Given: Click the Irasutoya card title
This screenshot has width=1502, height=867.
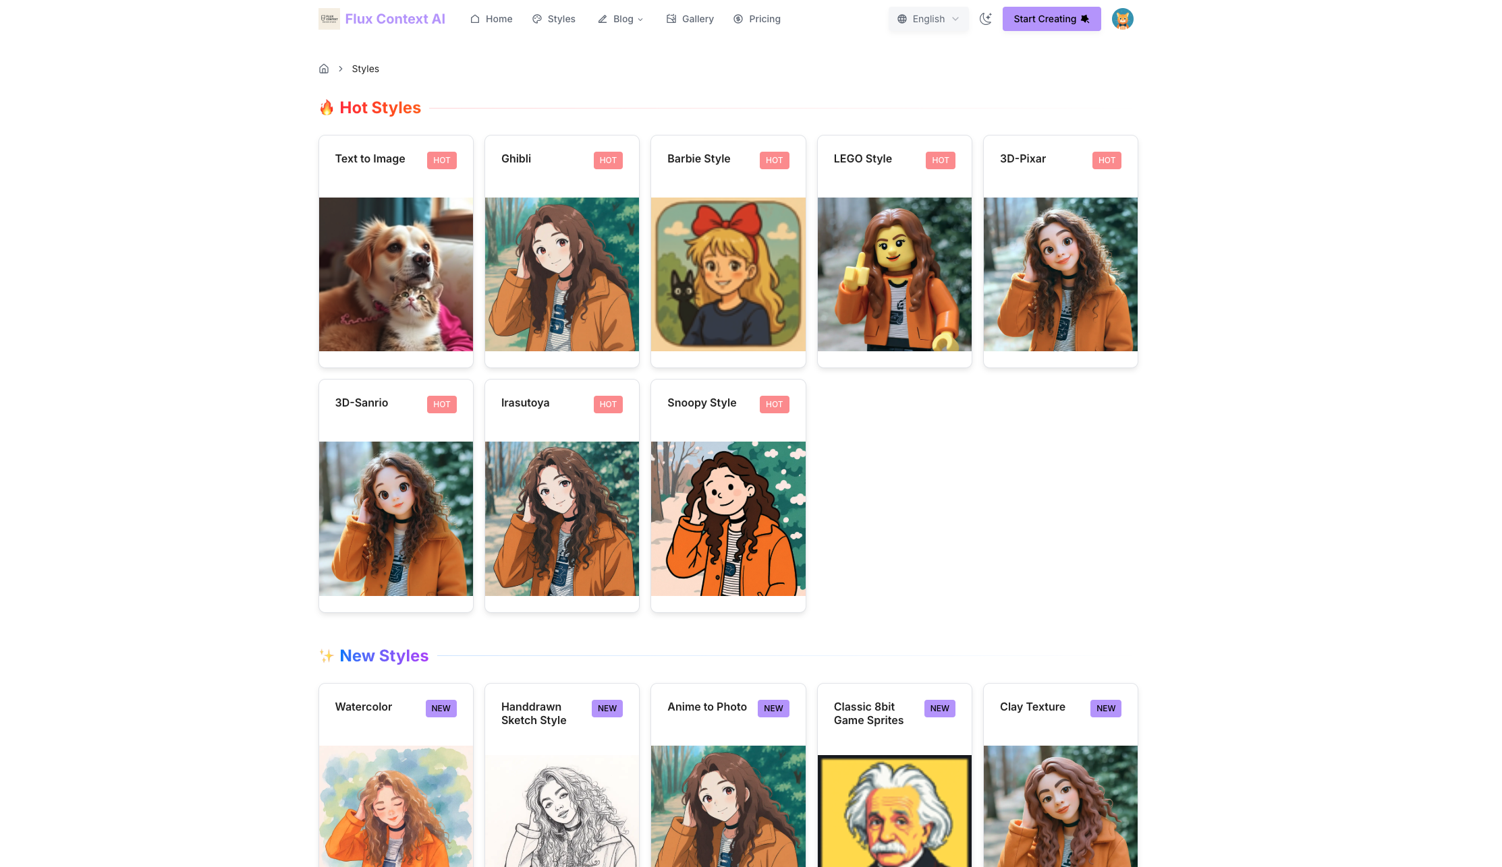Looking at the screenshot, I should (x=526, y=402).
